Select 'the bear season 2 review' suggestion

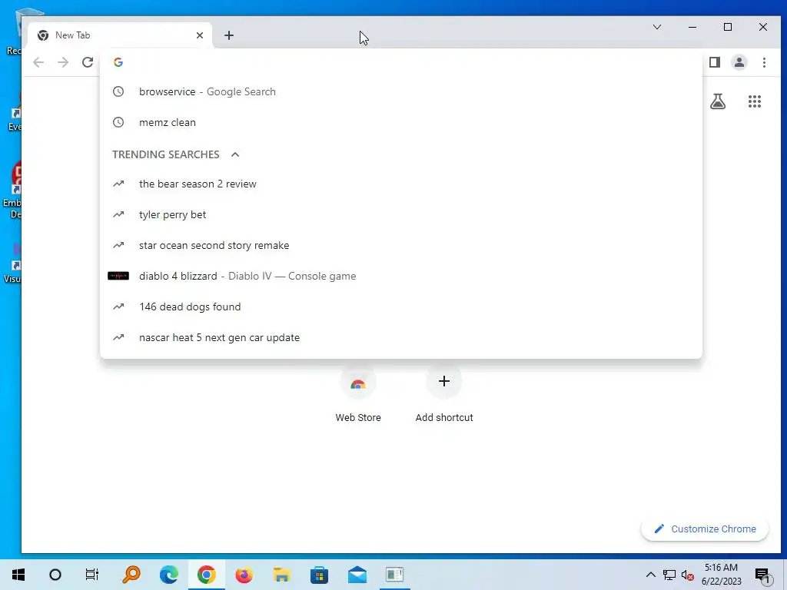tap(401, 184)
